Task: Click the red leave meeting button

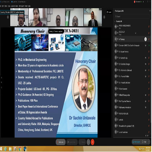Action: click(93, 142)
